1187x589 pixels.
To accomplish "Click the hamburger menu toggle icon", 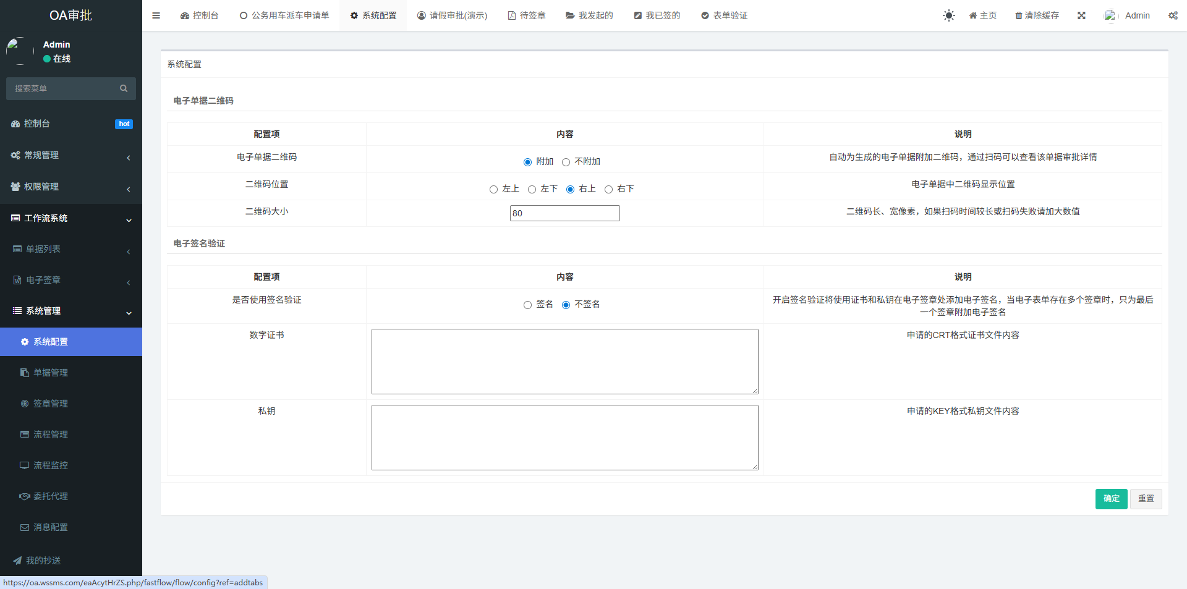I will click(156, 15).
